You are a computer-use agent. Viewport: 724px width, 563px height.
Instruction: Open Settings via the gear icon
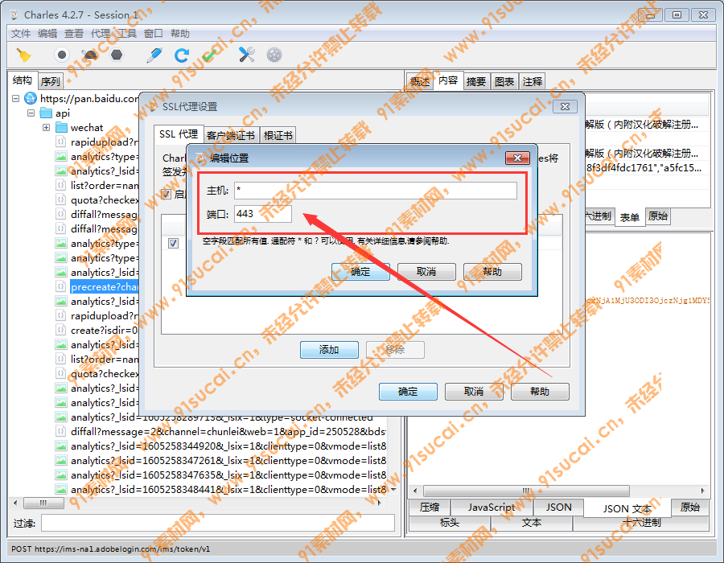[274, 55]
